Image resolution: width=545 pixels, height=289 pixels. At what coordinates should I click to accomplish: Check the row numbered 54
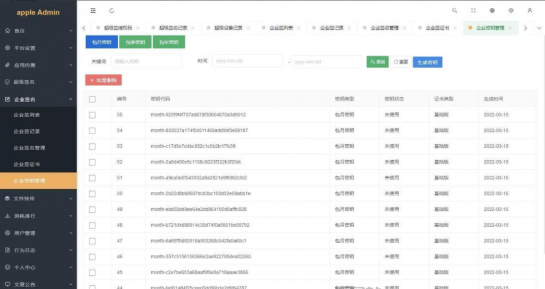pyautogui.click(x=92, y=131)
